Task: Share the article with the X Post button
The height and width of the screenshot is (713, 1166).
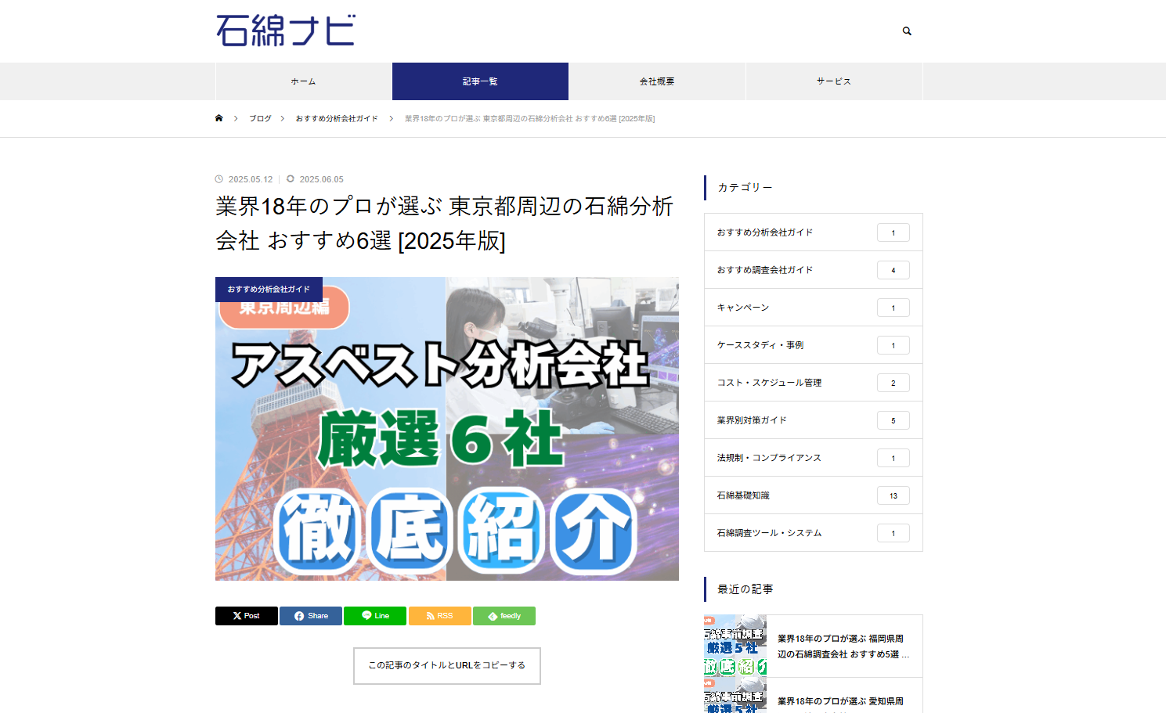Action: [x=246, y=616]
